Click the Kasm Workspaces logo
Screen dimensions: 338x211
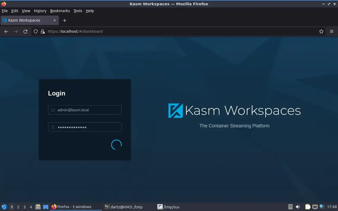click(x=234, y=111)
